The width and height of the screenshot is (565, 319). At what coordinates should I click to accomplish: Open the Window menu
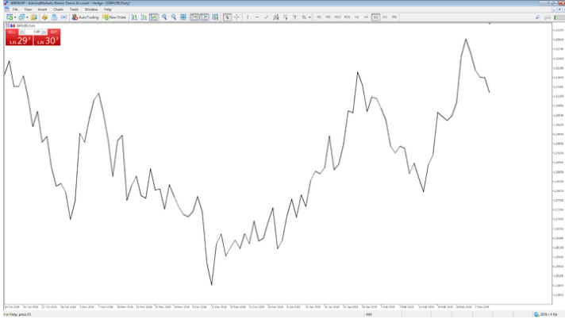coord(91,10)
